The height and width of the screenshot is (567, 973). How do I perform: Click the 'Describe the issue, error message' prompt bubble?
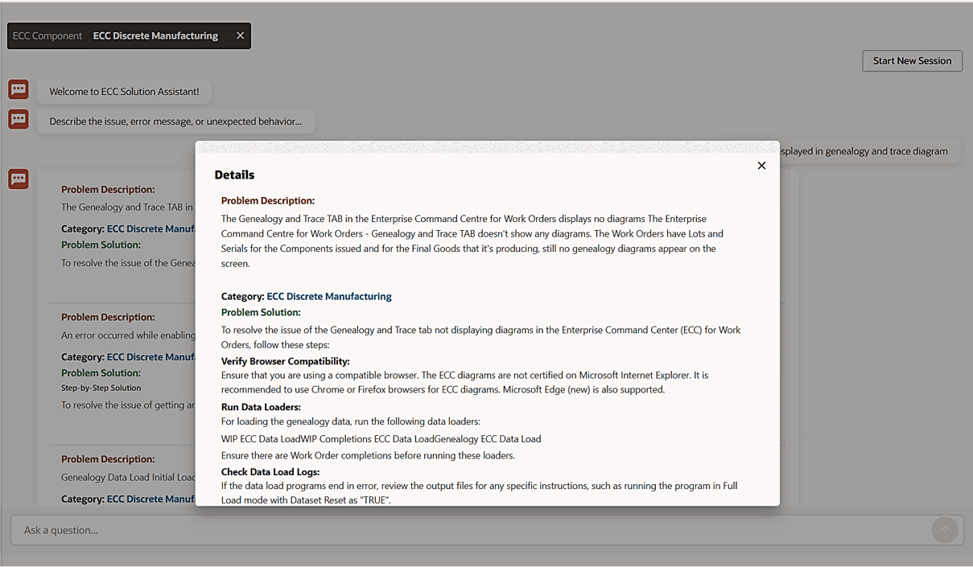[x=175, y=121]
